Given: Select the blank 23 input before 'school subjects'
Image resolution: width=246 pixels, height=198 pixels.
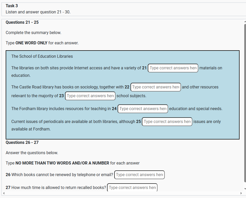Looking at the screenshot, I should coord(90,96).
